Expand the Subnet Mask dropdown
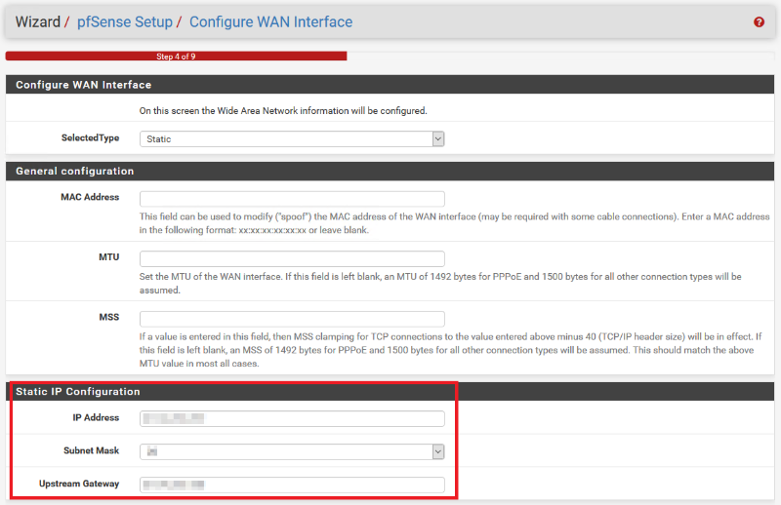This screenshot has width=781, height=505. pos(292,451)
